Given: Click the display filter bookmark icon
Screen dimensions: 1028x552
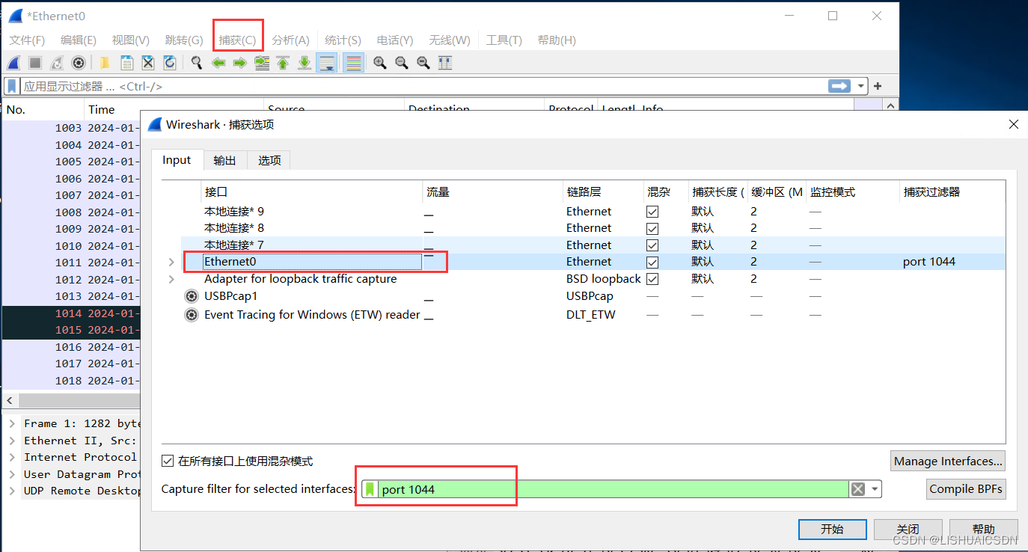Looking at the screenshot, I should (x=12, y=86).
